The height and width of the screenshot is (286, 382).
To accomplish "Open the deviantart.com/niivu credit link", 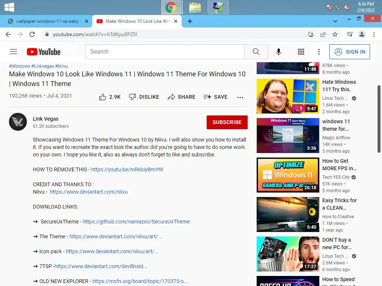I will coord(89,192).
